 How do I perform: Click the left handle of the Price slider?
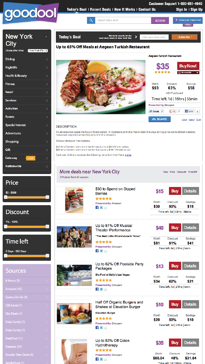(x=6, y=197)
